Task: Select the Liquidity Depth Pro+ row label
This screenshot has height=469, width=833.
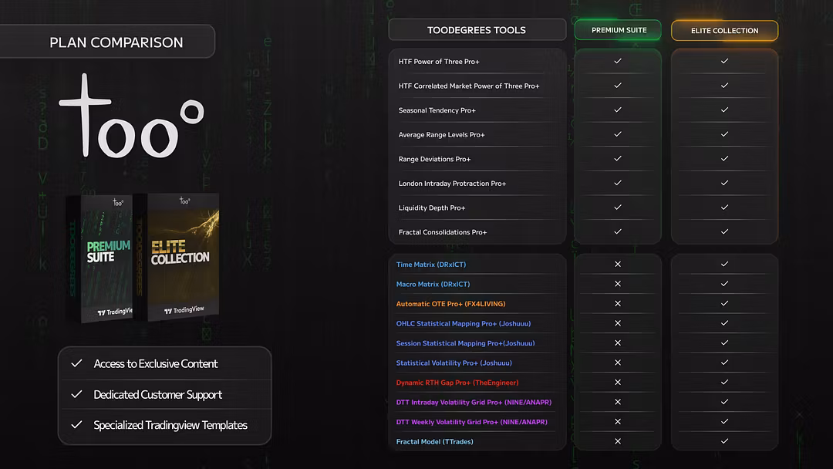Action: pos(432,208)
